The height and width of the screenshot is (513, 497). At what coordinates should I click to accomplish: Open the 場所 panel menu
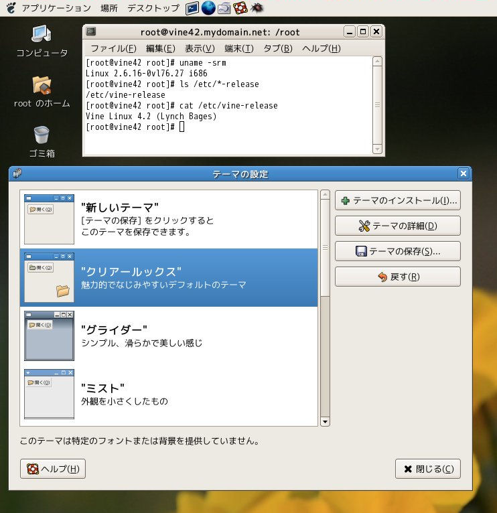click(109, 8)
